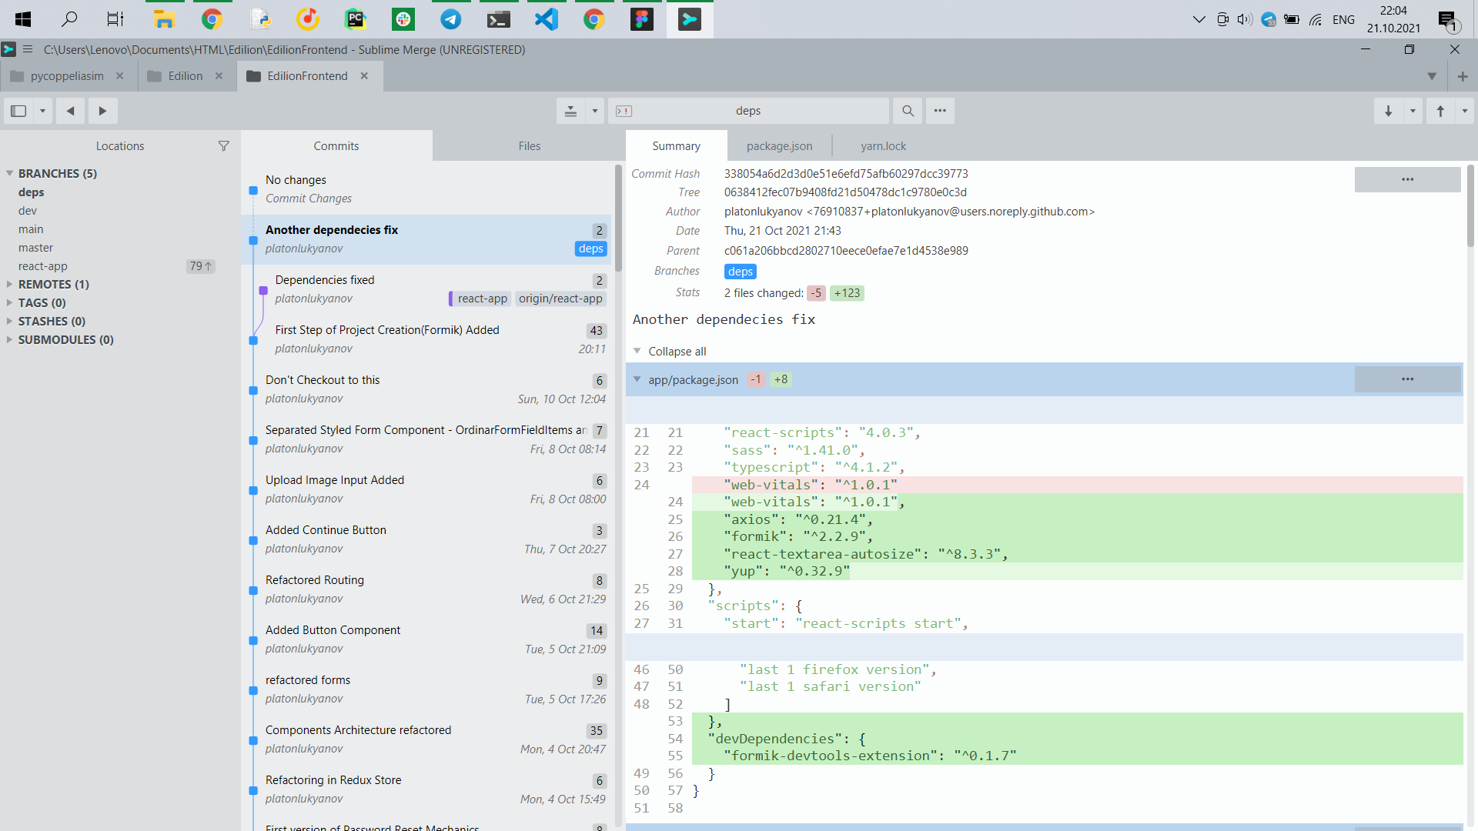
Task: Click the Locations filter funnel icon
Action: 223,146
